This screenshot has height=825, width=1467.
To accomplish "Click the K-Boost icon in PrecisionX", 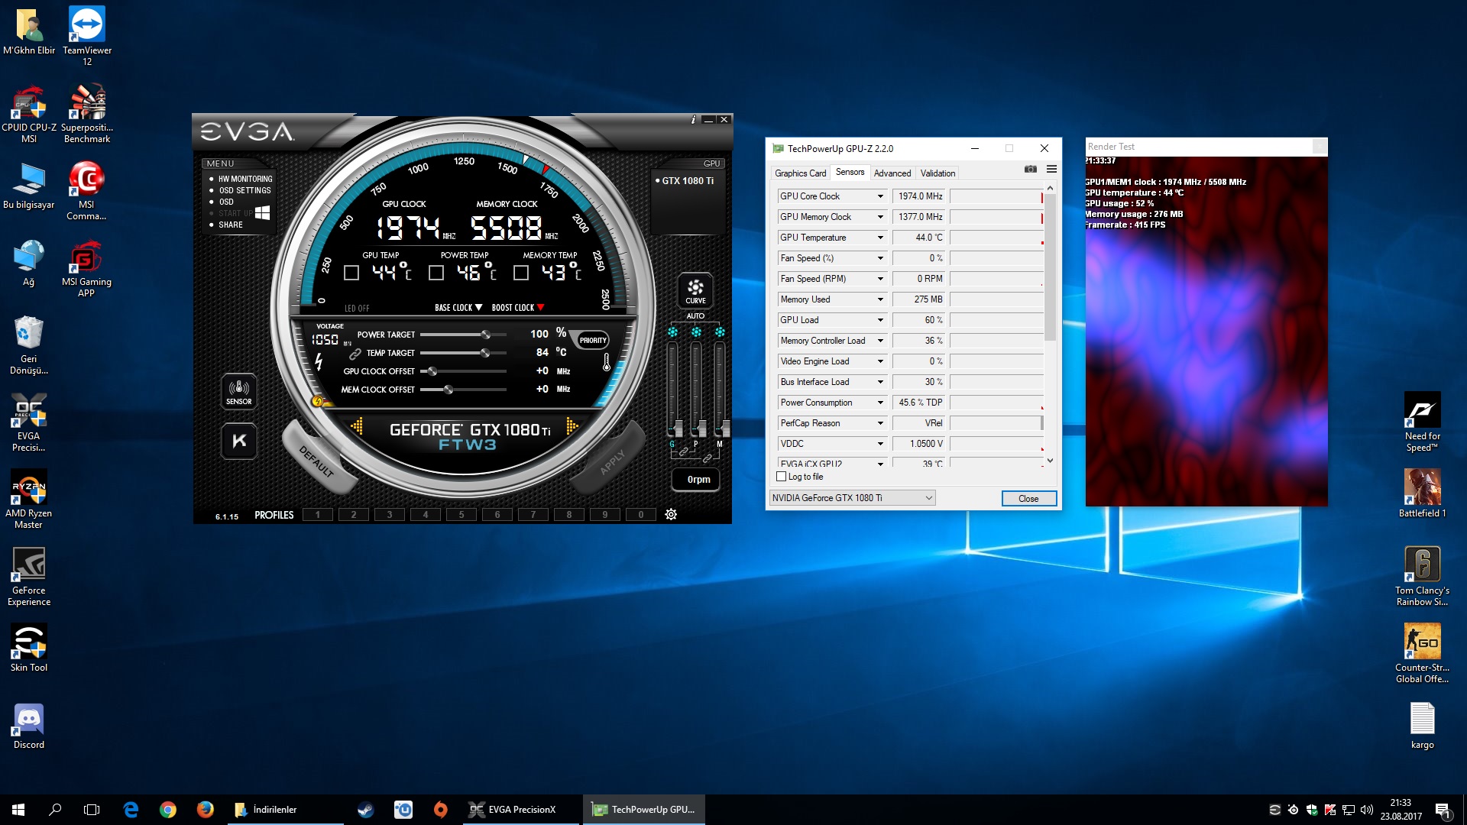I will click(239, 441).
